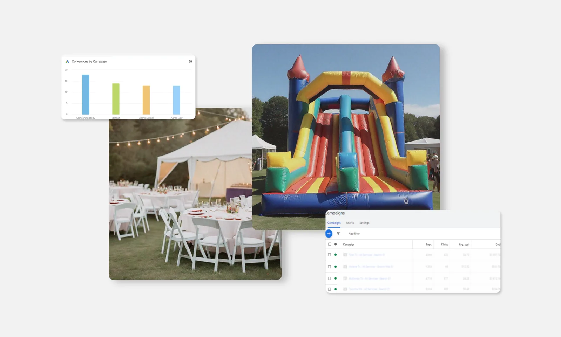The image size is (561, 337).
Task: Click the 'default' axis label under the chart
Action: coord(116,118)
